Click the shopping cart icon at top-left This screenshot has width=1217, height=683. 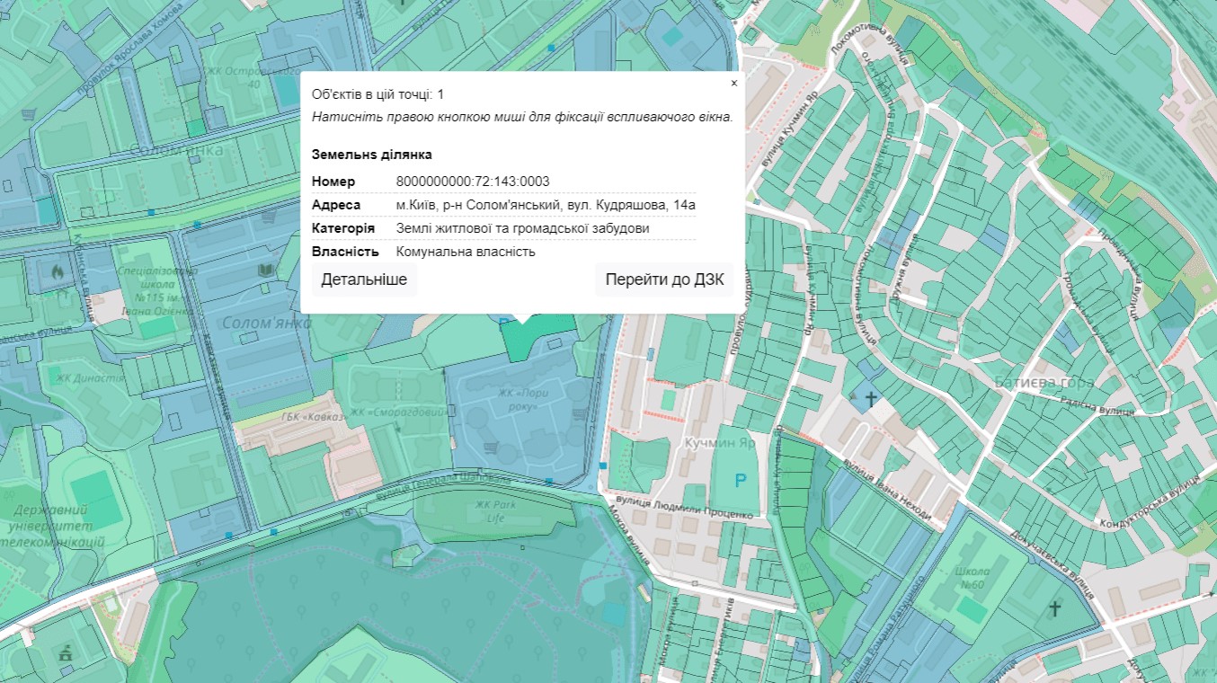[30, 115]
